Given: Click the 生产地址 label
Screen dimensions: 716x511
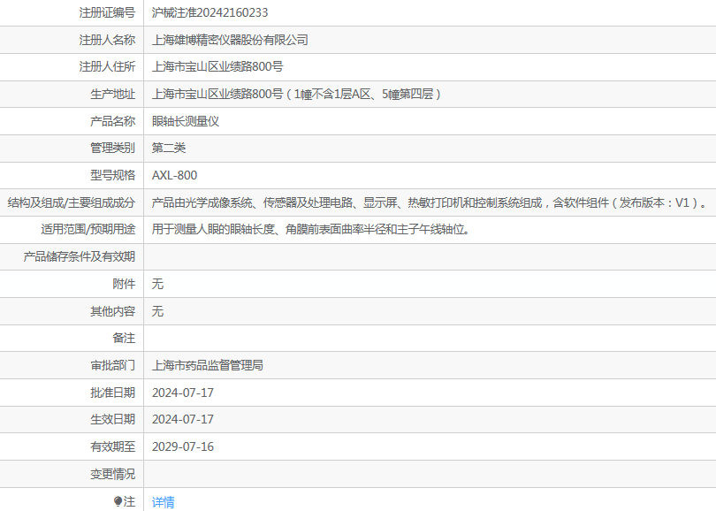Looking at the screenshot, I should [113, 94].
